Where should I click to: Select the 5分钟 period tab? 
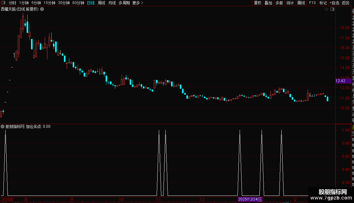[36, 3]
